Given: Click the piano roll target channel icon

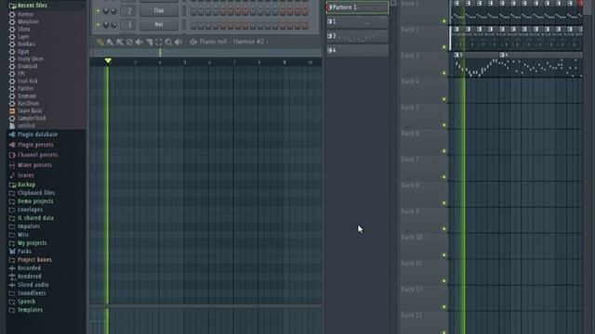Looking at the screenshot, I should coord(193,42).
